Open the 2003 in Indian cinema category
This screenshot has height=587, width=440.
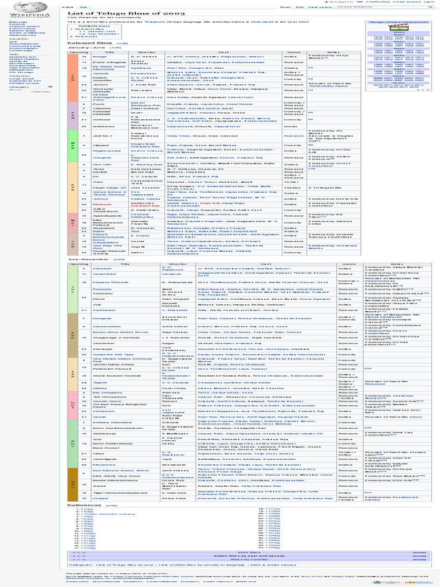tap(273, 565)
